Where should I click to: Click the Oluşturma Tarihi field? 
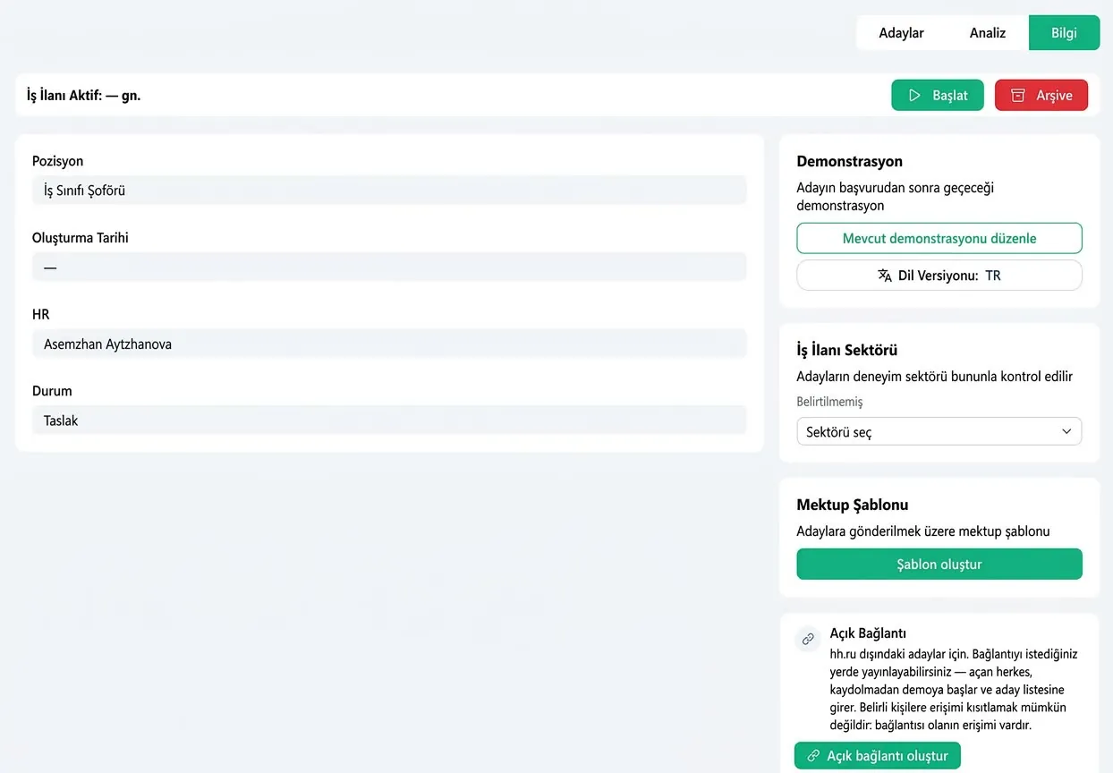[x=389, y=268]
